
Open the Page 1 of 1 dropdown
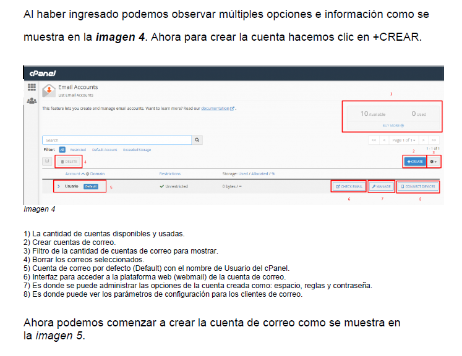tap(404, 140)
